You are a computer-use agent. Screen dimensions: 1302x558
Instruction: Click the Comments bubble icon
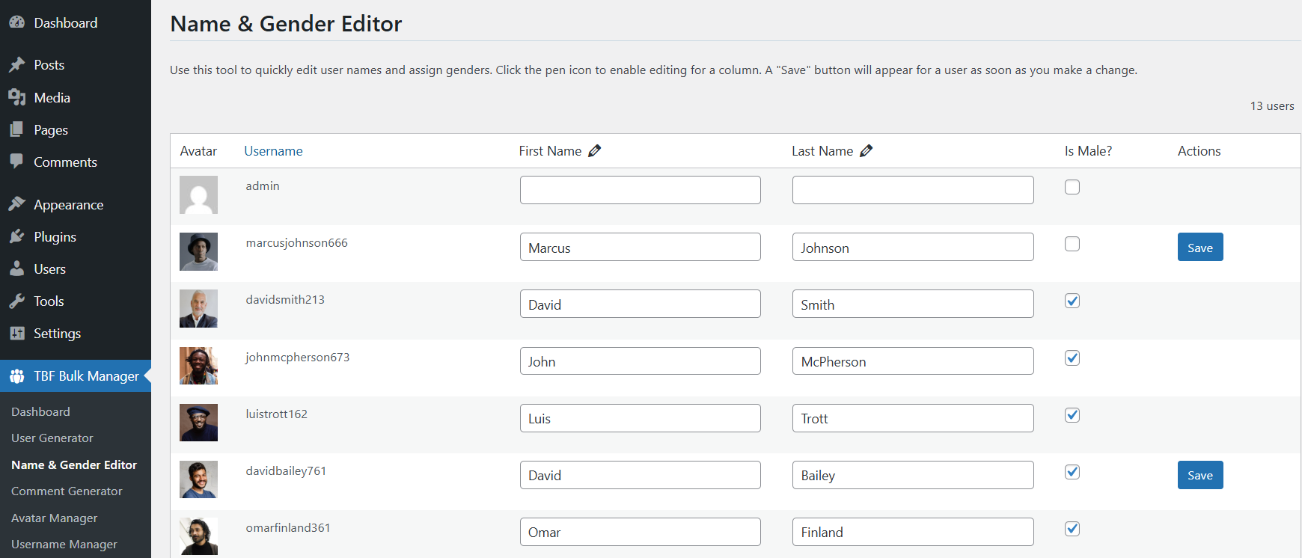17,162
